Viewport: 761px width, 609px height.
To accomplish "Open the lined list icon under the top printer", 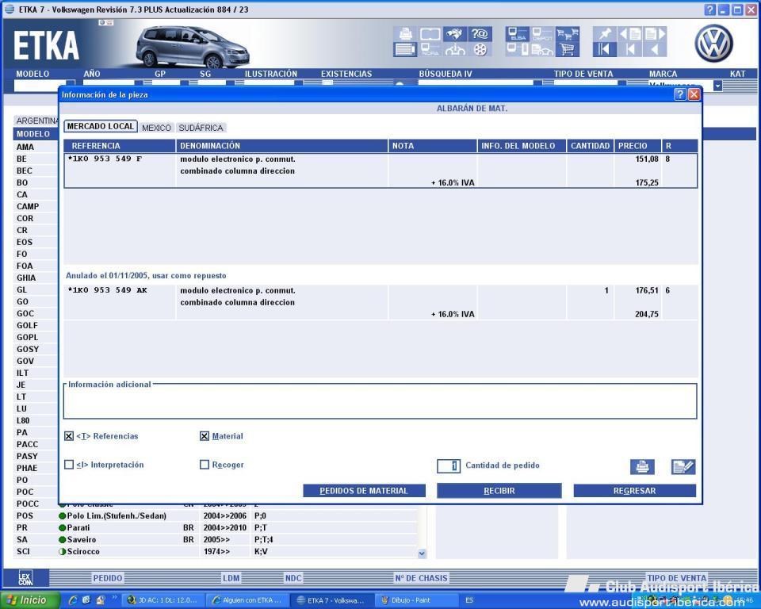I will (405, 49).
